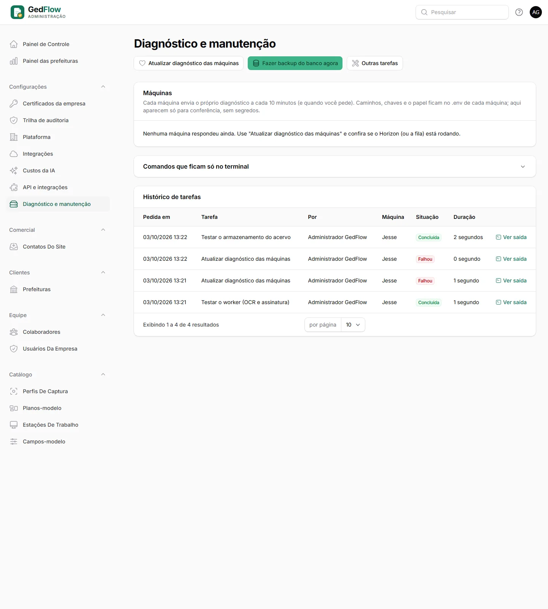The width and height of the screenshot is (548, 609).
Task: Click the people icon beside Colaboradores
Action: 14,332
